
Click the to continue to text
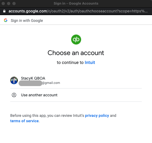pyautogui.click(x=70, y=62)
